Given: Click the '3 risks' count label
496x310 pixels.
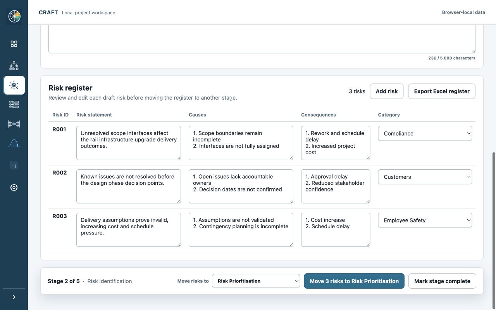Looking at the screenshot, I should pos(357,91).
